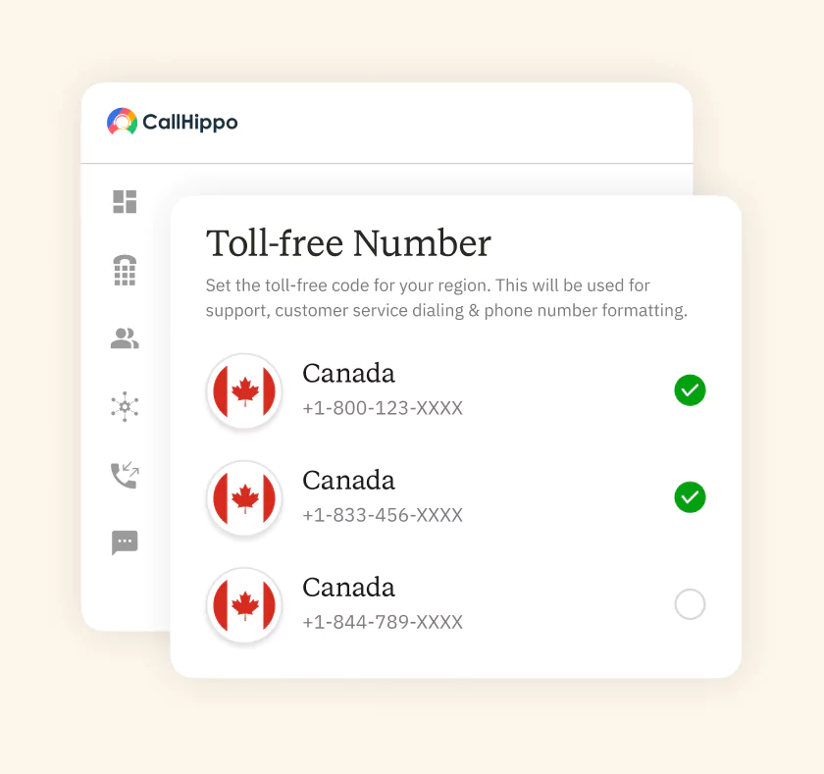Select the Canada label above +1-800-123-XXXX
824x774 pixels.
pyautogui.click(x=348, y=374)
